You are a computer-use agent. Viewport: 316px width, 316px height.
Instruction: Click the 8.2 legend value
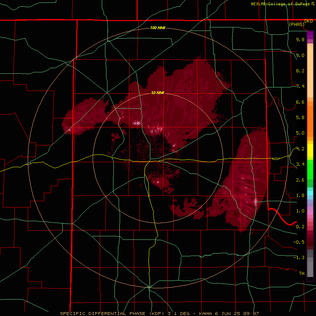tap(300, 71)
